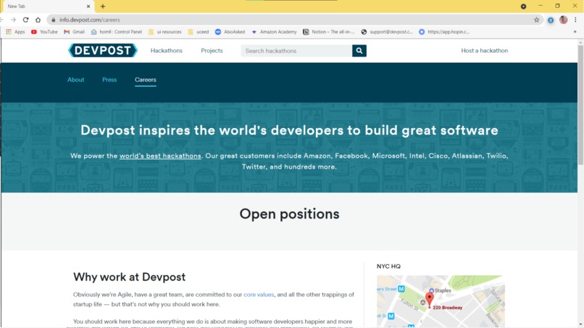Open YouTube bookmark
The height and width of the screenshot is (328, 584).
(44, 32)
